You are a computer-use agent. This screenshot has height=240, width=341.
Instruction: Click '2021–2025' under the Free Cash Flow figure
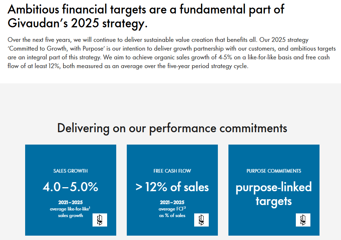[172, 202]
